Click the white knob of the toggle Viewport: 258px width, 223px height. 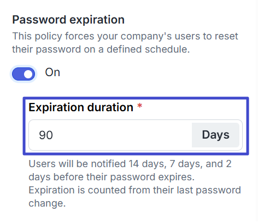tap(28, 74)
